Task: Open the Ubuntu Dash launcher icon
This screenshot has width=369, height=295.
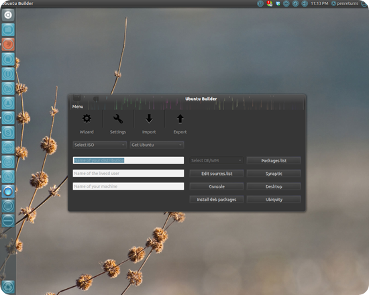Action: 8,15
